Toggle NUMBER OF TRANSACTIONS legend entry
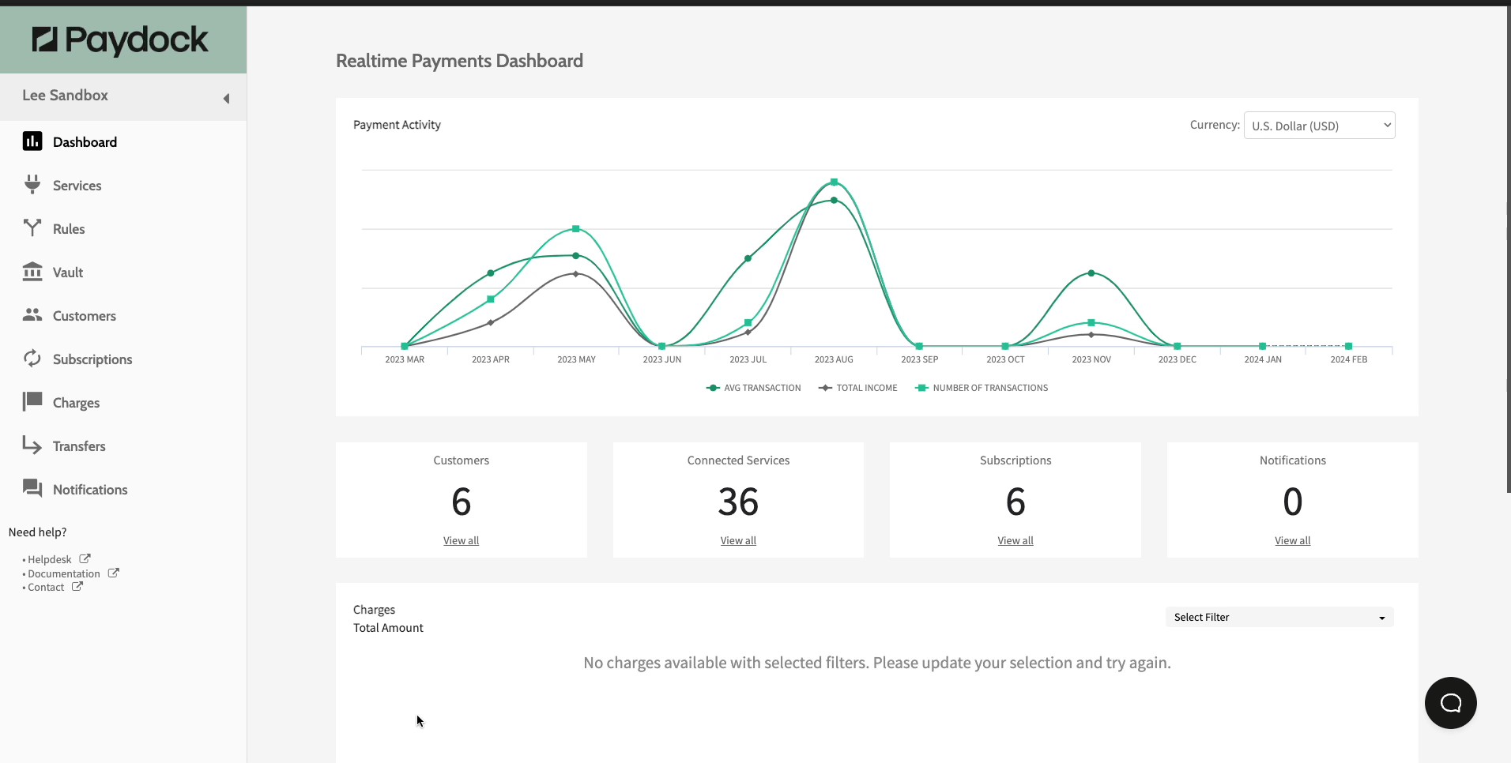Screen dimensions: 1511x763 (x=982, y=388)
